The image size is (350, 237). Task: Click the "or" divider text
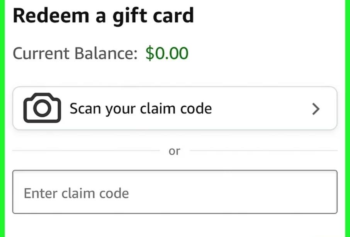click(175, 151)
